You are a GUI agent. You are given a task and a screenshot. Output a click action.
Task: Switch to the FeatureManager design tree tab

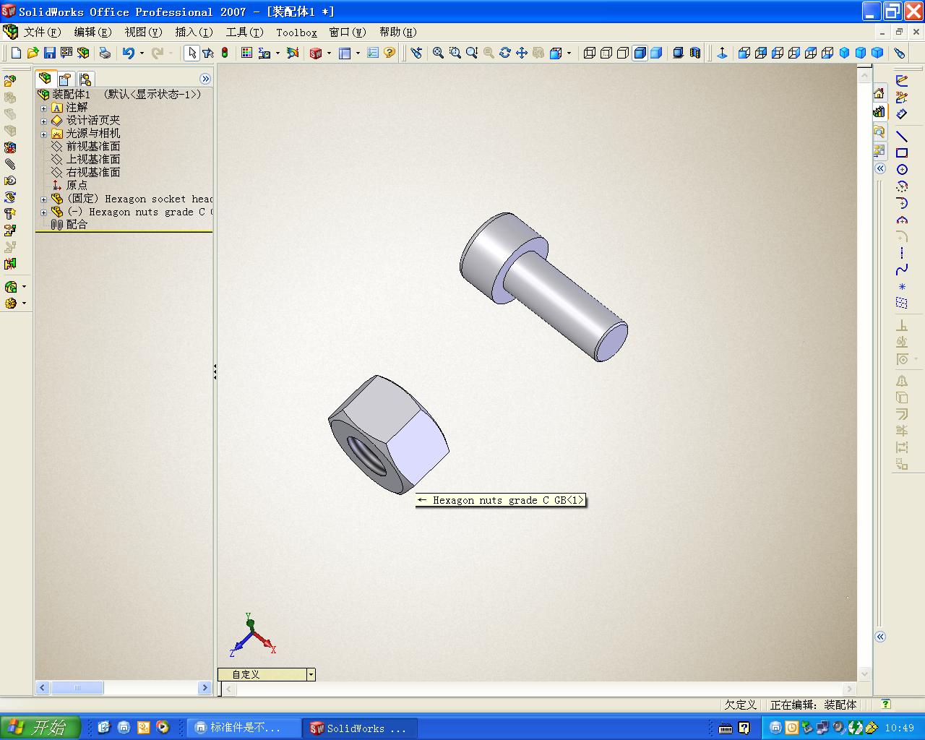(46, 78)
